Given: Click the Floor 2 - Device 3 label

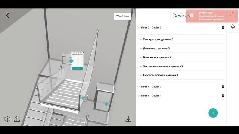Looking at the screenshot, I should (151, 28).
